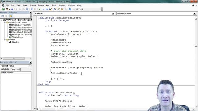Switch to the Alphabetic properties tab
Viewport: 198px width, 111px height.
coord(5,69)
